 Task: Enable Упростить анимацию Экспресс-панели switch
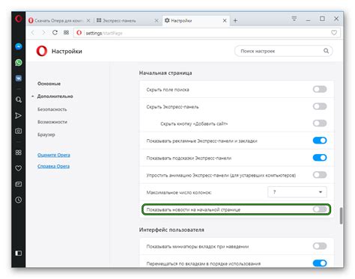320,175
